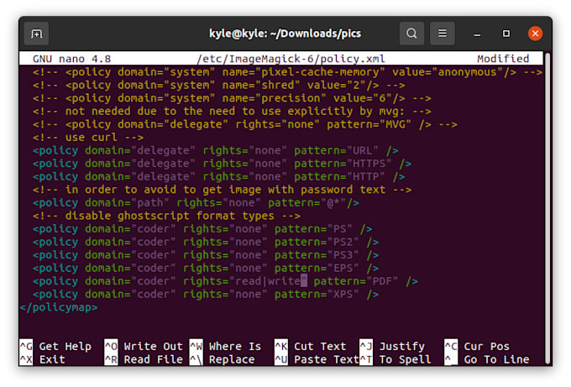This screenshot has width=571, height=387.
Task: Click the /etc/ImageMagick-6/policy.xml filename
Action: tap(291, 59)
